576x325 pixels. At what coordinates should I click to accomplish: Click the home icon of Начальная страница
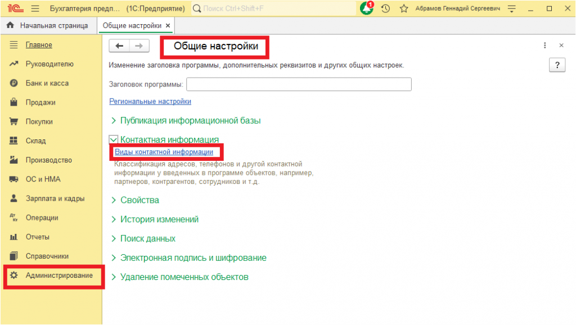tap(10, 25)
